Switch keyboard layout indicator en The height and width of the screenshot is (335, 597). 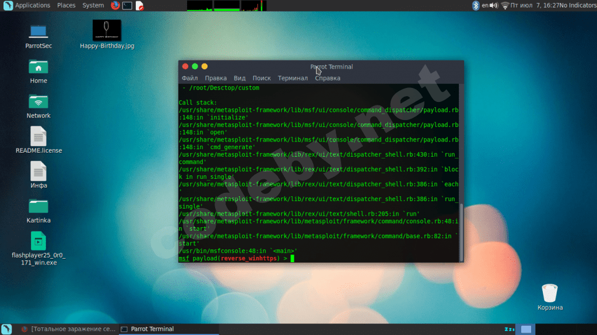tap(485, 5)
